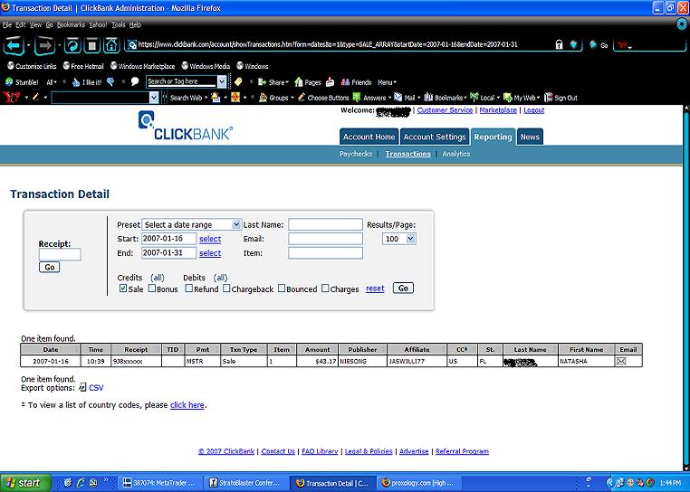Screen dimensions: 690x492
Task: Click the Stop loading icon
Action: [x=92, y=45]
